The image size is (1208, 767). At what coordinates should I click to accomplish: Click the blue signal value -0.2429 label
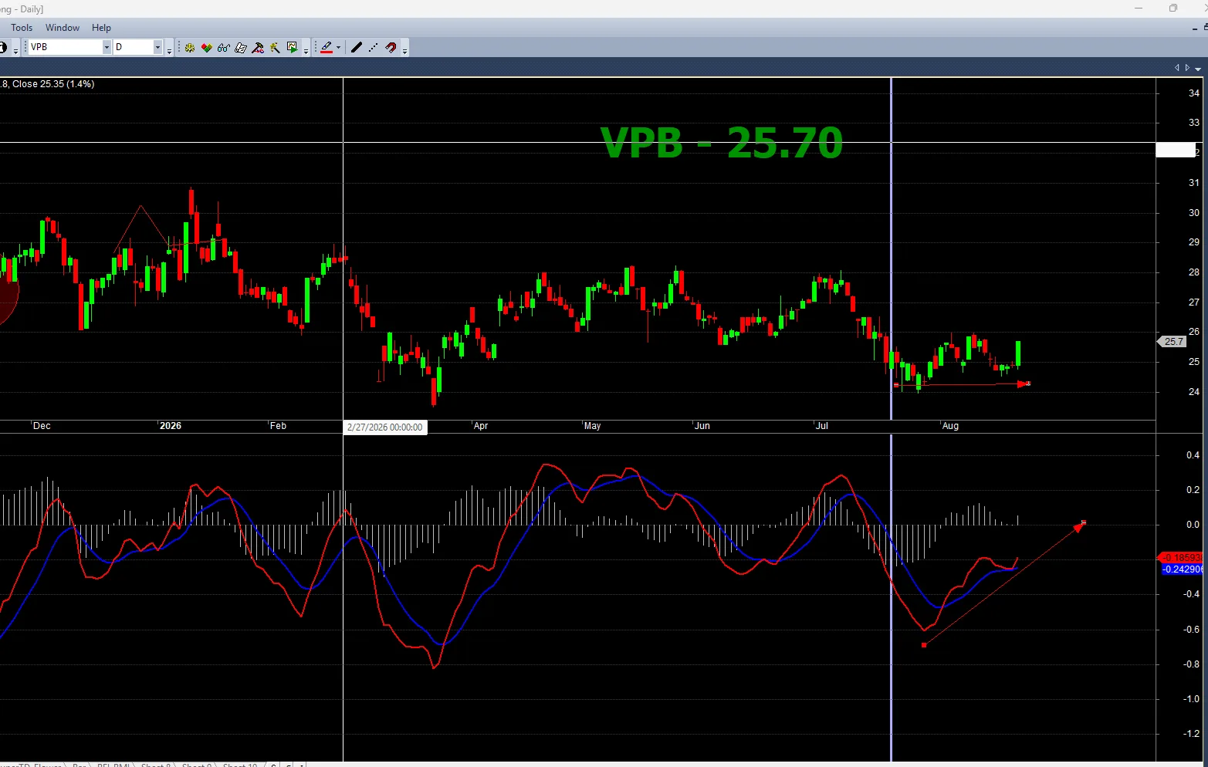pyautogui.click(x=1182, y=569)
